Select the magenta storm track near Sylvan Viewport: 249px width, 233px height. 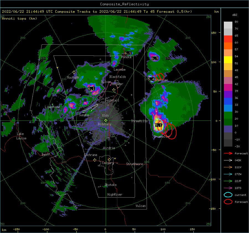(105, 89)
